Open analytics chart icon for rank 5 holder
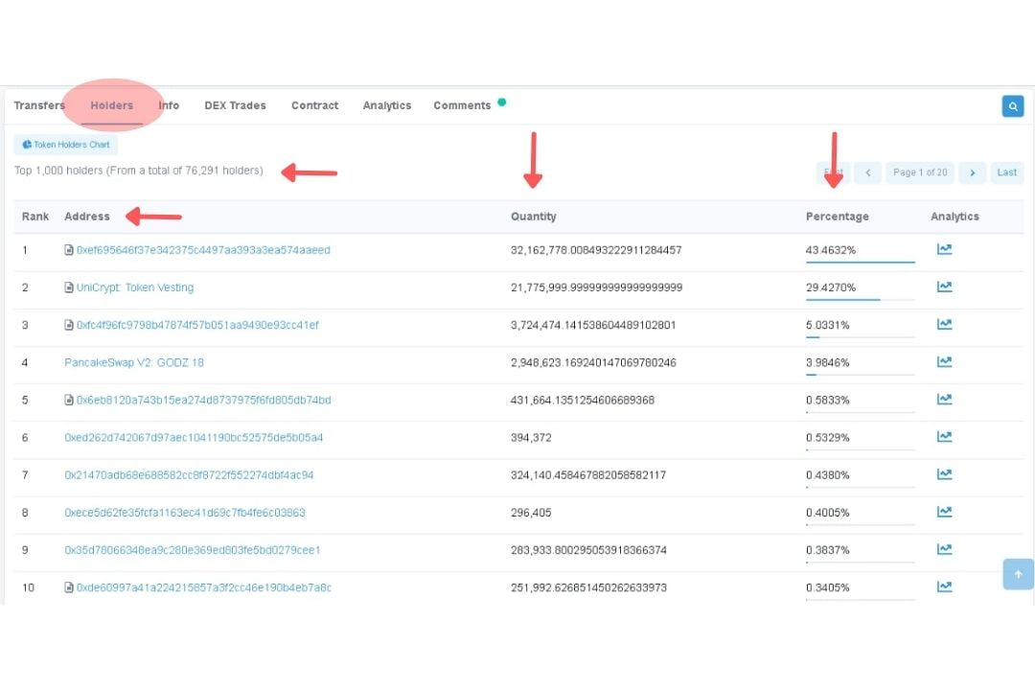1035x690 pixels. pos(945,400)
